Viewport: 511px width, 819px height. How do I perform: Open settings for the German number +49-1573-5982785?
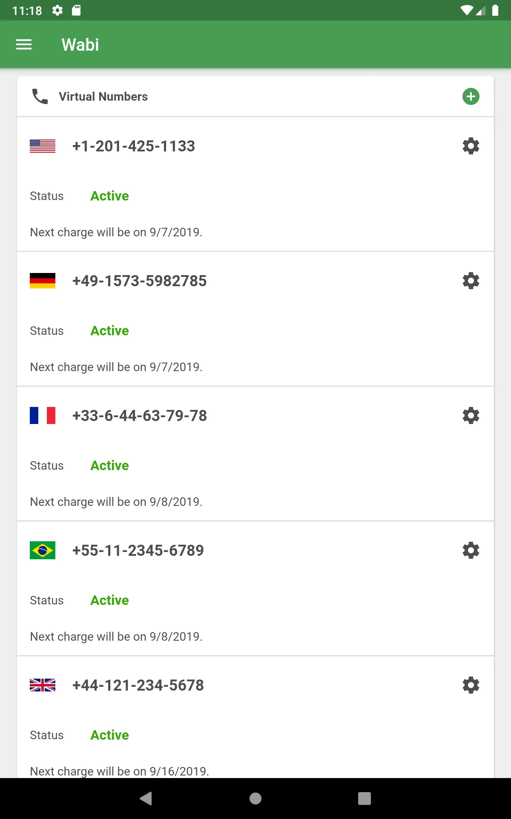(x=471, y=281)
